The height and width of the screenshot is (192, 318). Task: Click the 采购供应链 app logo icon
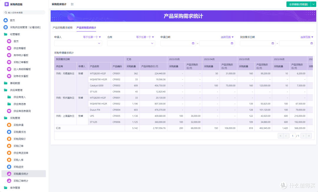pos(6,4)
